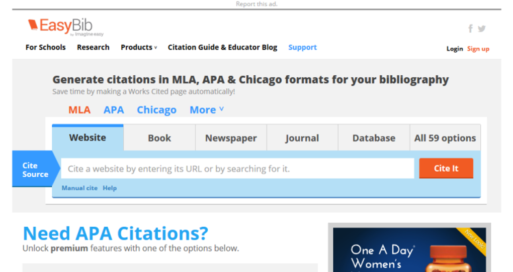Open the Manual cite link

point(79,188)
